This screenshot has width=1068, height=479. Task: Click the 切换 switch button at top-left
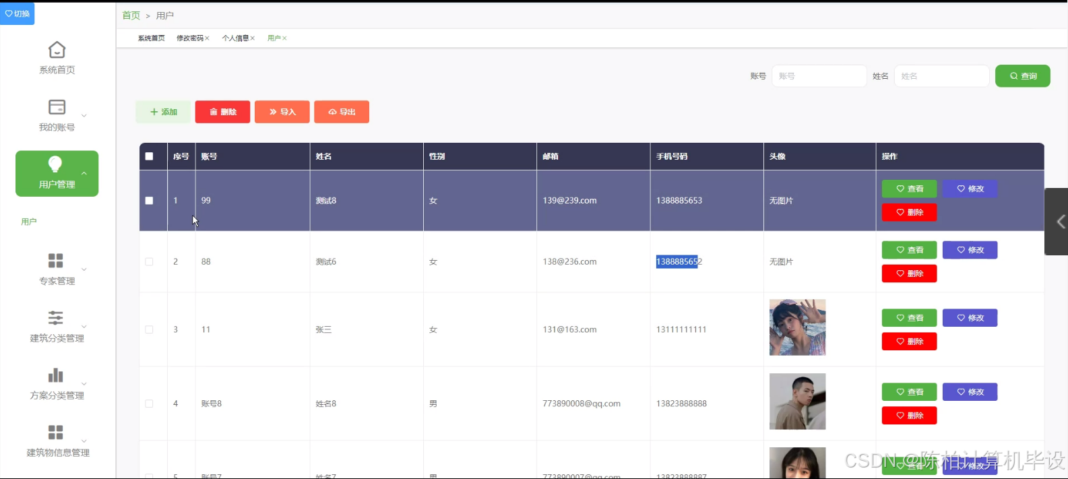point(18,13)
